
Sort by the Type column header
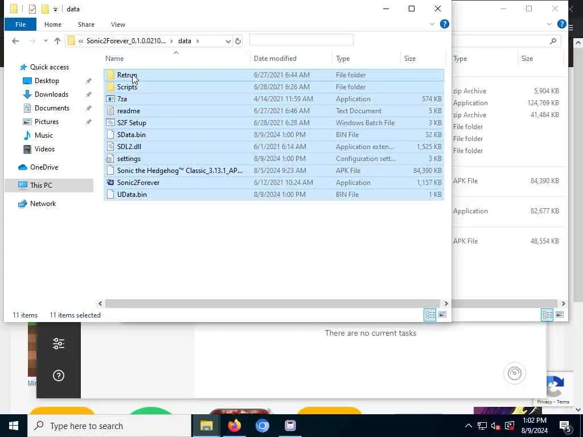(342, 59)
